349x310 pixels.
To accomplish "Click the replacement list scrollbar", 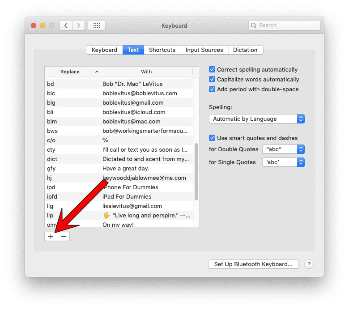I will (x=197, y=172).
